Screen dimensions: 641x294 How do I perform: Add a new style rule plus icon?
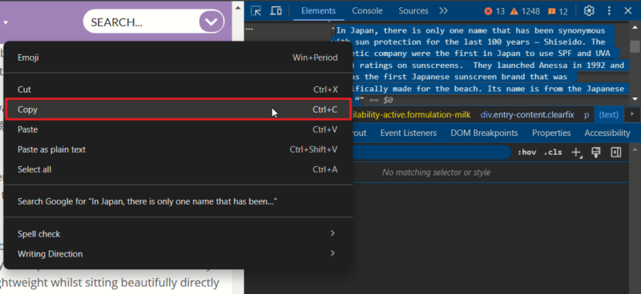pyautogui.click(x=576, y=153)
